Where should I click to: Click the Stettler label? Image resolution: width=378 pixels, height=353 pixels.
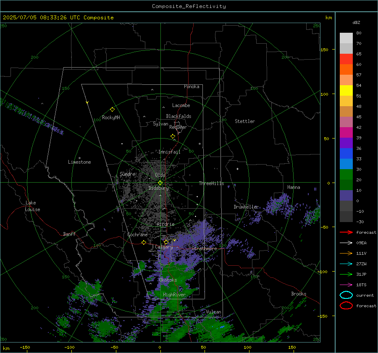245,121
